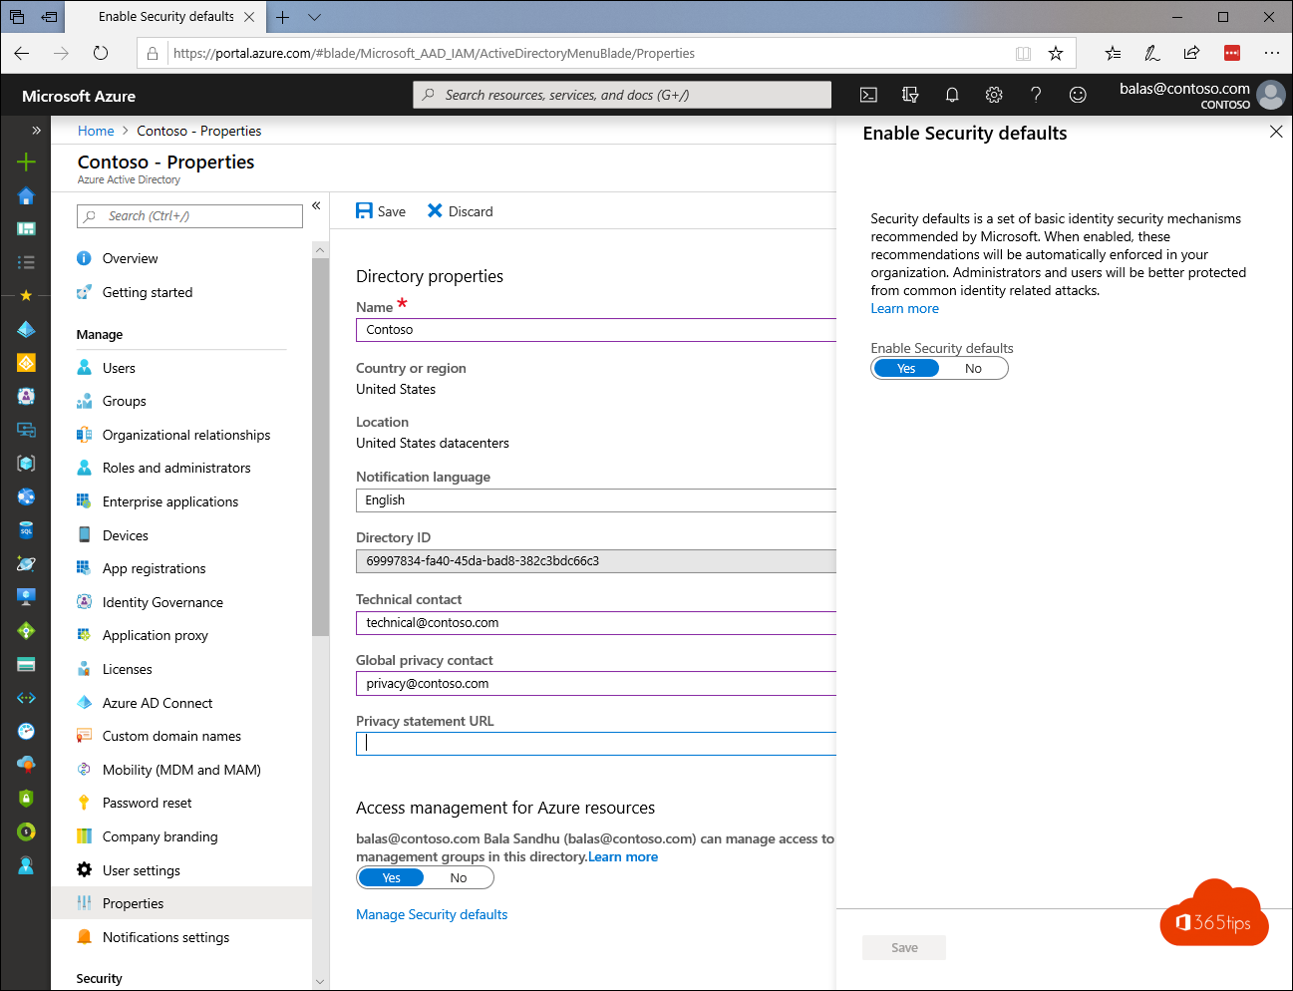Click the Save disk icon in toolbar

(x=364, y=210)
